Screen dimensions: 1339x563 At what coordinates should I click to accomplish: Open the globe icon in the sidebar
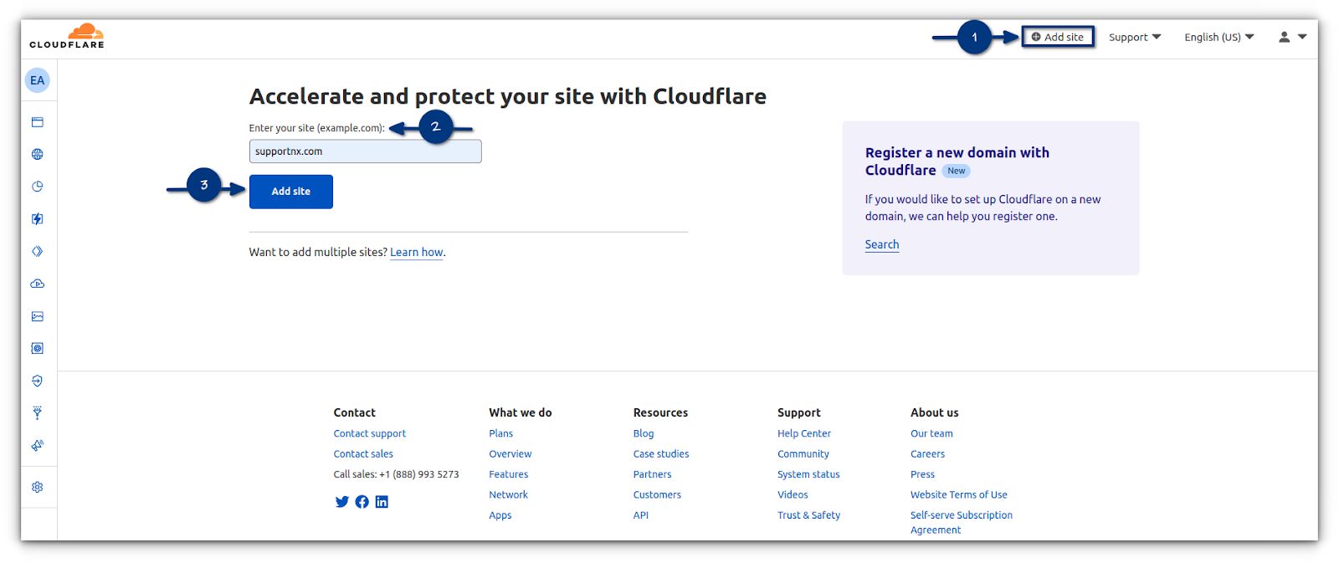38,154
